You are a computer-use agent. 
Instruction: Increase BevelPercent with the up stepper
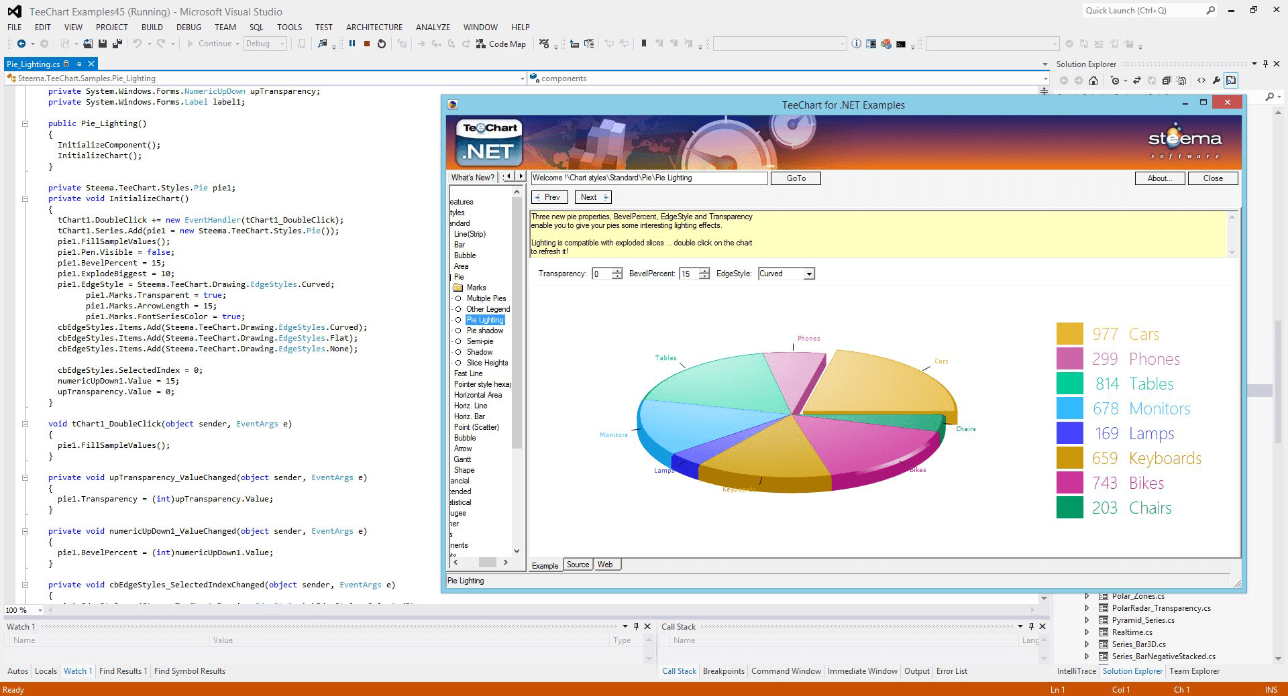coord(703,271)
